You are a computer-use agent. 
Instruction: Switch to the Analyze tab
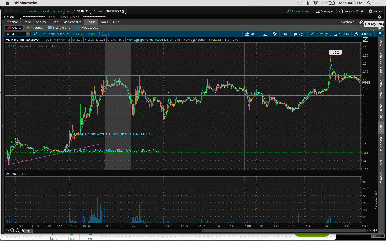(41, 22)
